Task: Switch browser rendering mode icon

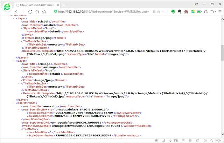Action: [x=159, y=12]
